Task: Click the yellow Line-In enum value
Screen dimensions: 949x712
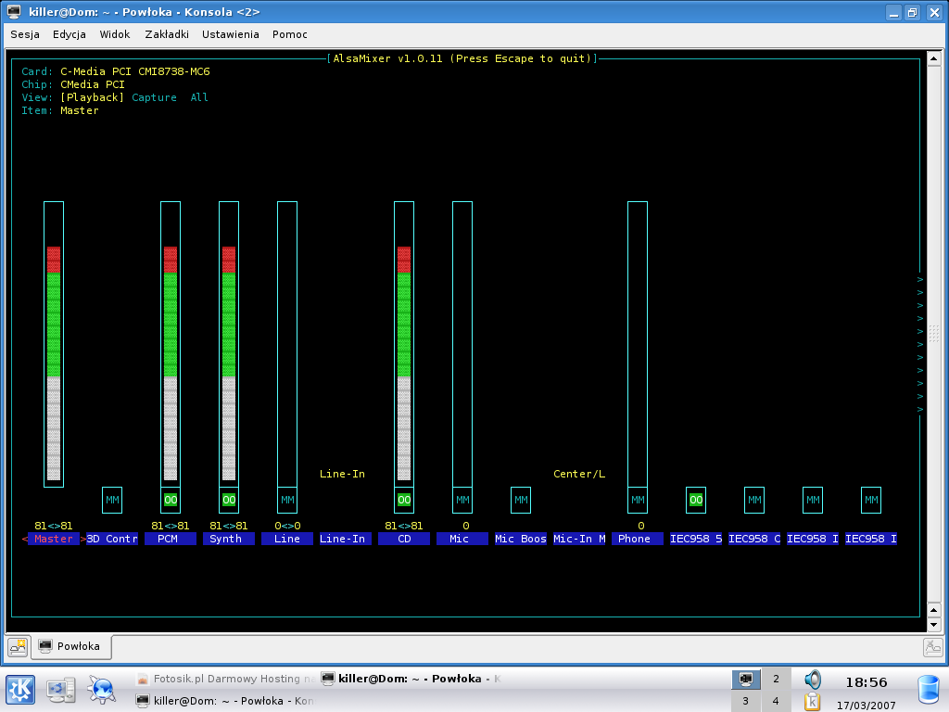Action: click(x=343, y=474)
